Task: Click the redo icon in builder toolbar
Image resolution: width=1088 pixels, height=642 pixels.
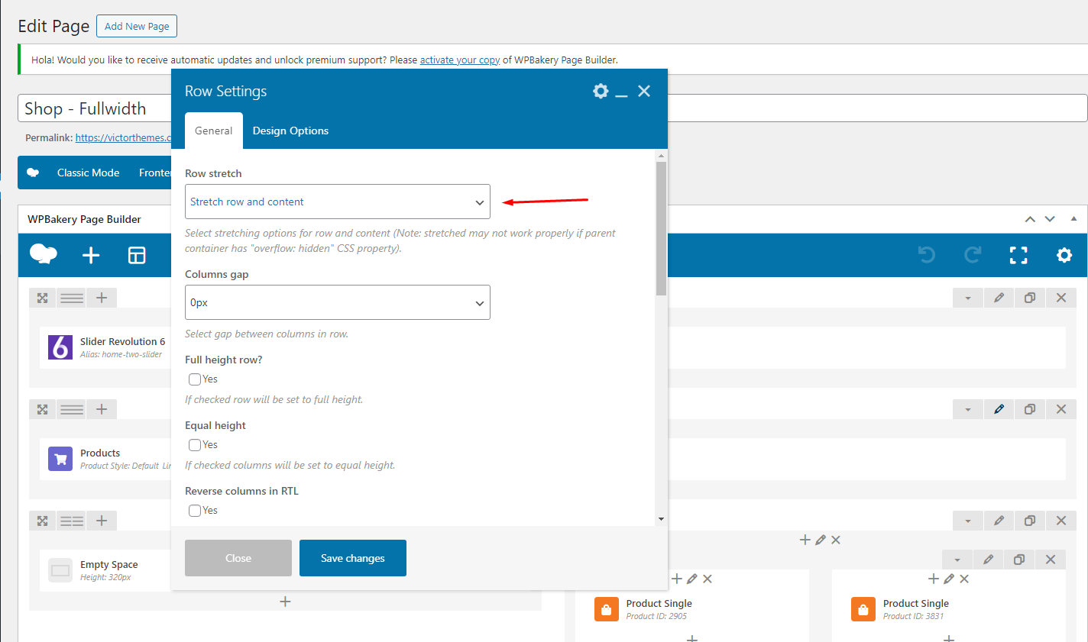Action: click(973, 255)
